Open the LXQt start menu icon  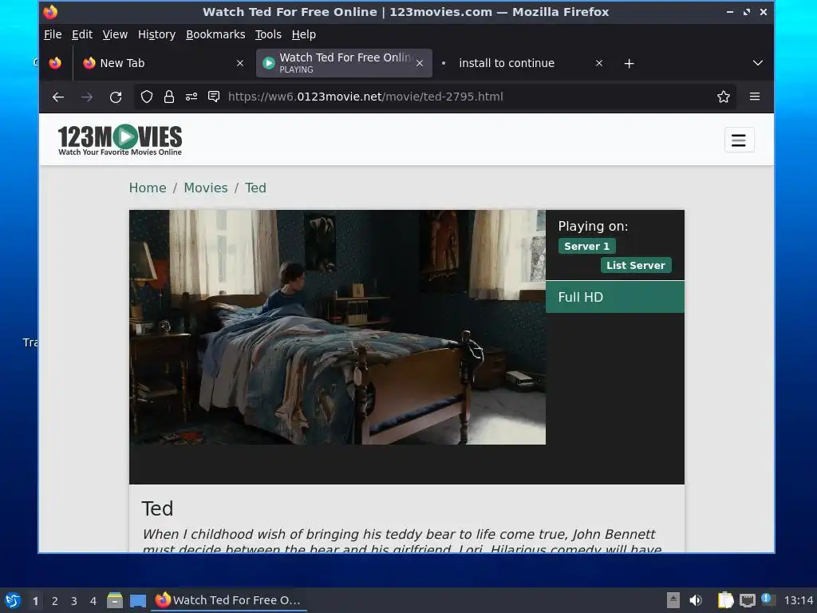(x=13, y=600)
